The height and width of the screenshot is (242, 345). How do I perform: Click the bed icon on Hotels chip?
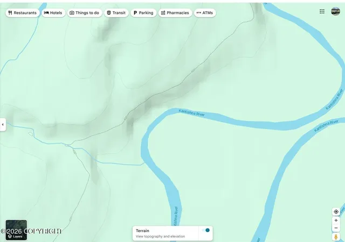[x=46, y=13]
